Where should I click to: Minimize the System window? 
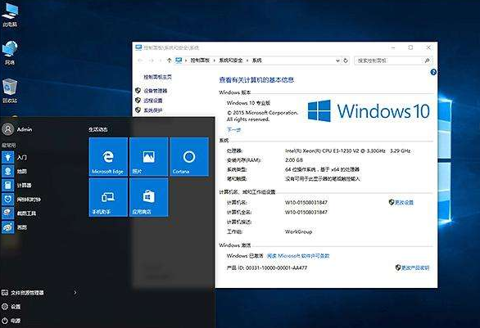[x=393, y=47]
